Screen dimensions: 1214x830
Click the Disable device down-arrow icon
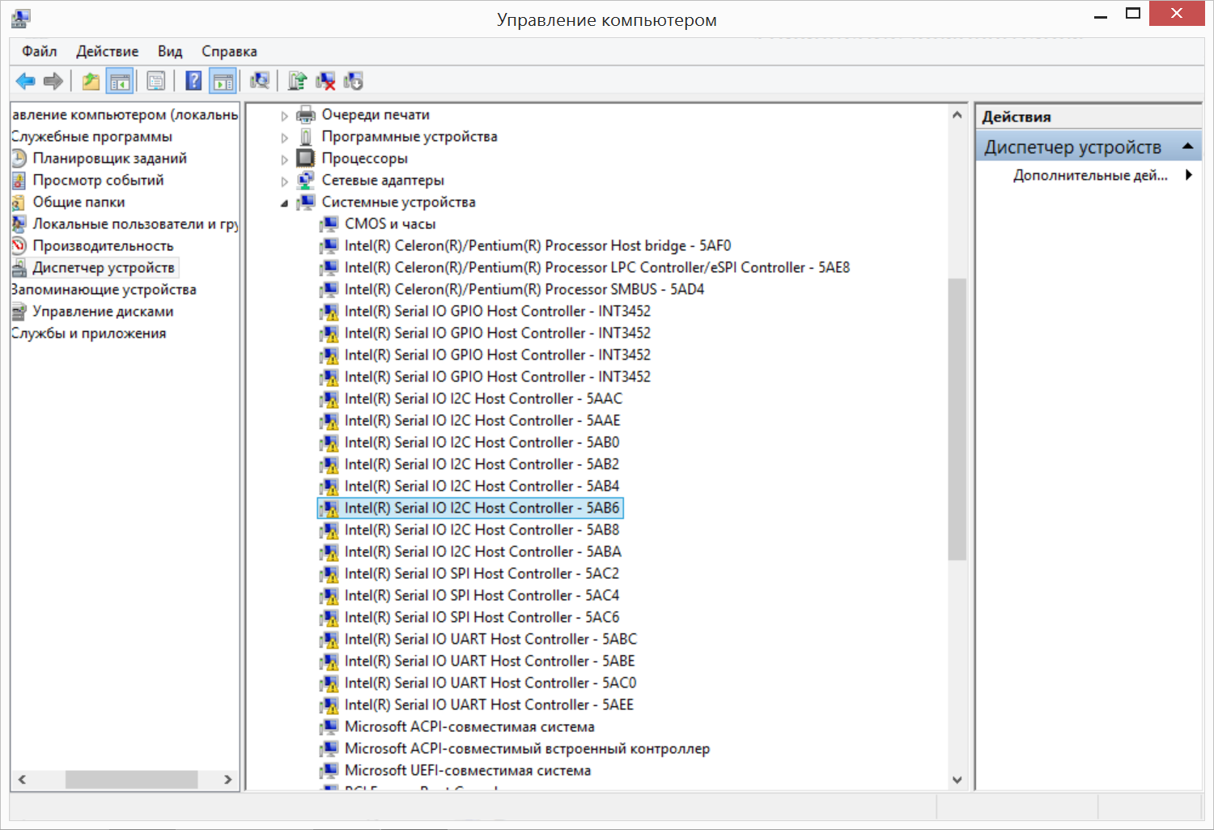[x=354, y=81]
